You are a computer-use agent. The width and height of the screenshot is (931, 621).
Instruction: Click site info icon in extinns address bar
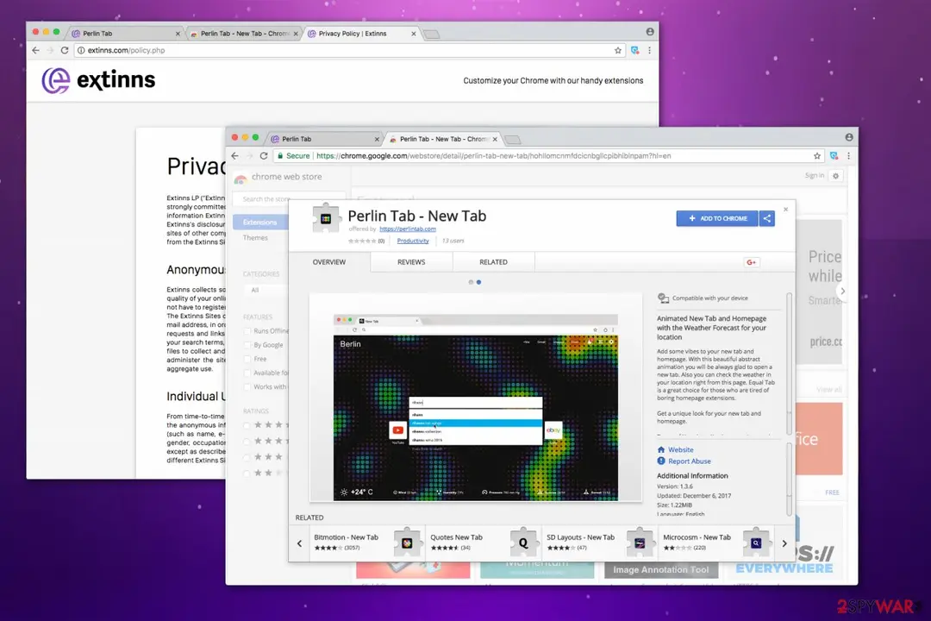pos(81,51)
